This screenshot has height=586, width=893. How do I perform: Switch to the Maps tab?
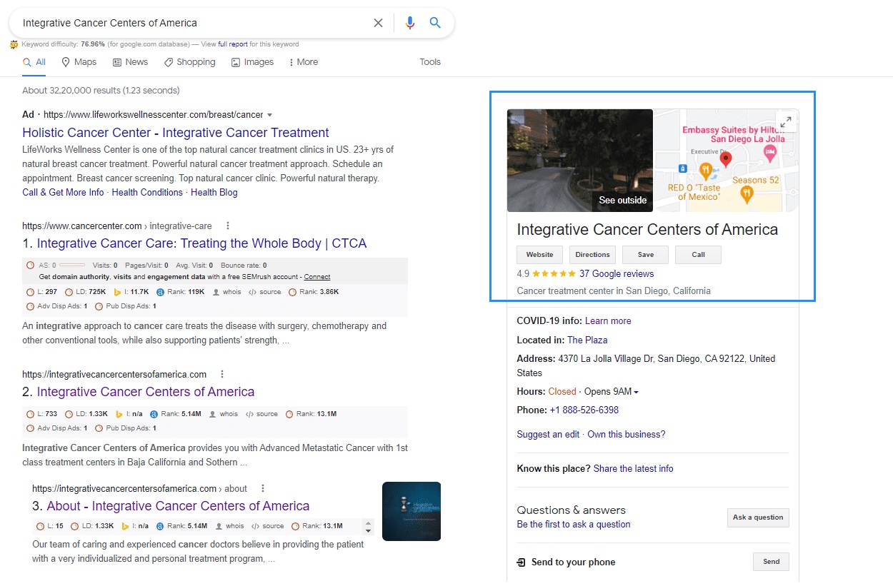coord(79,62)
